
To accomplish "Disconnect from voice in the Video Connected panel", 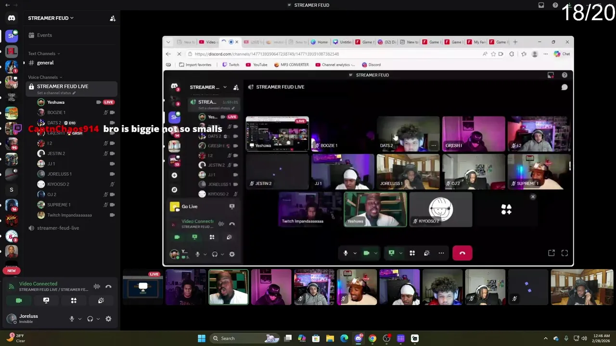I will coord(108,286).
